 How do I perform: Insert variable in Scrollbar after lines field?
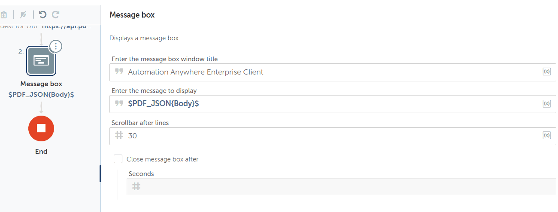tap(546, 135)
